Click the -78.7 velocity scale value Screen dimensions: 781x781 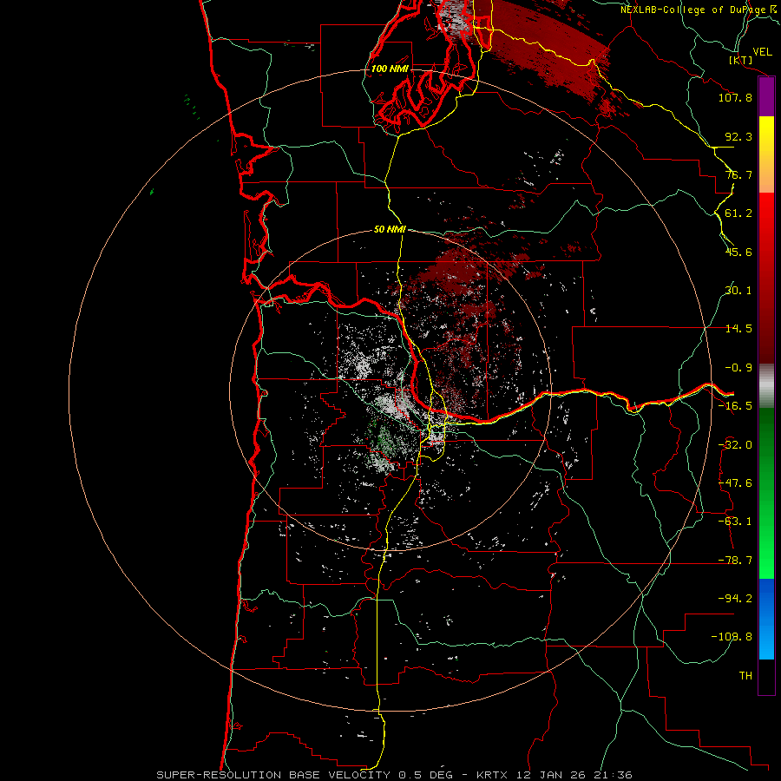point(735,561)
